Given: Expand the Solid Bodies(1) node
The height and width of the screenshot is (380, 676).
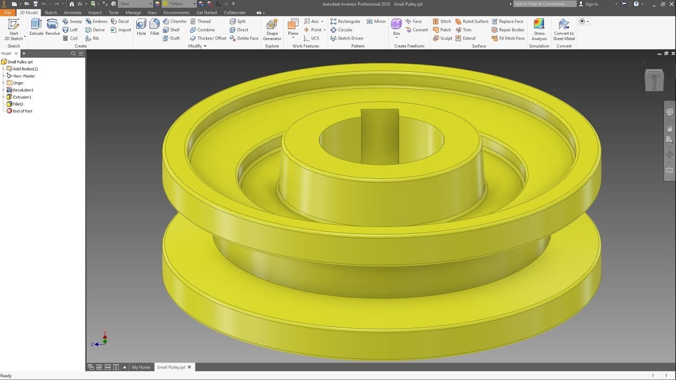Looking at the screenshot, I should tap(3, 69).
